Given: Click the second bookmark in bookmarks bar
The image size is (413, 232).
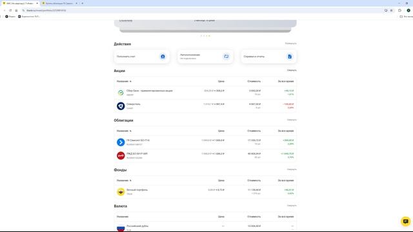Looking at the screenshot, I should pos(29,17).
